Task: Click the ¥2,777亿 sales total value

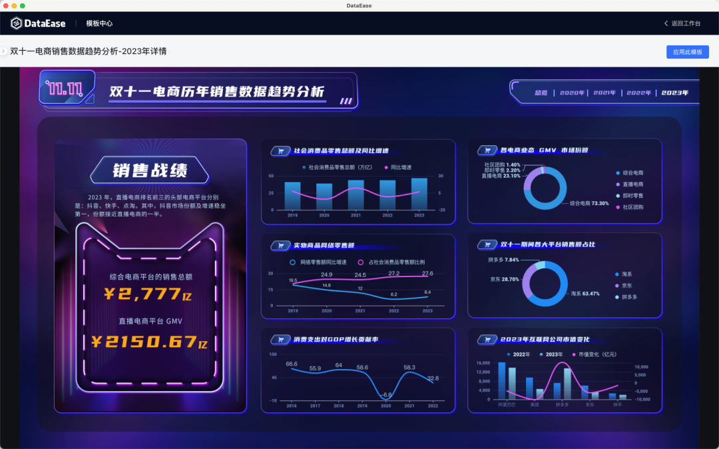Action: (x=148, y=294)
